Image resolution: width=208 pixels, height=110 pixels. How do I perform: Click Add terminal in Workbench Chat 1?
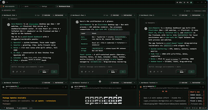58,15
